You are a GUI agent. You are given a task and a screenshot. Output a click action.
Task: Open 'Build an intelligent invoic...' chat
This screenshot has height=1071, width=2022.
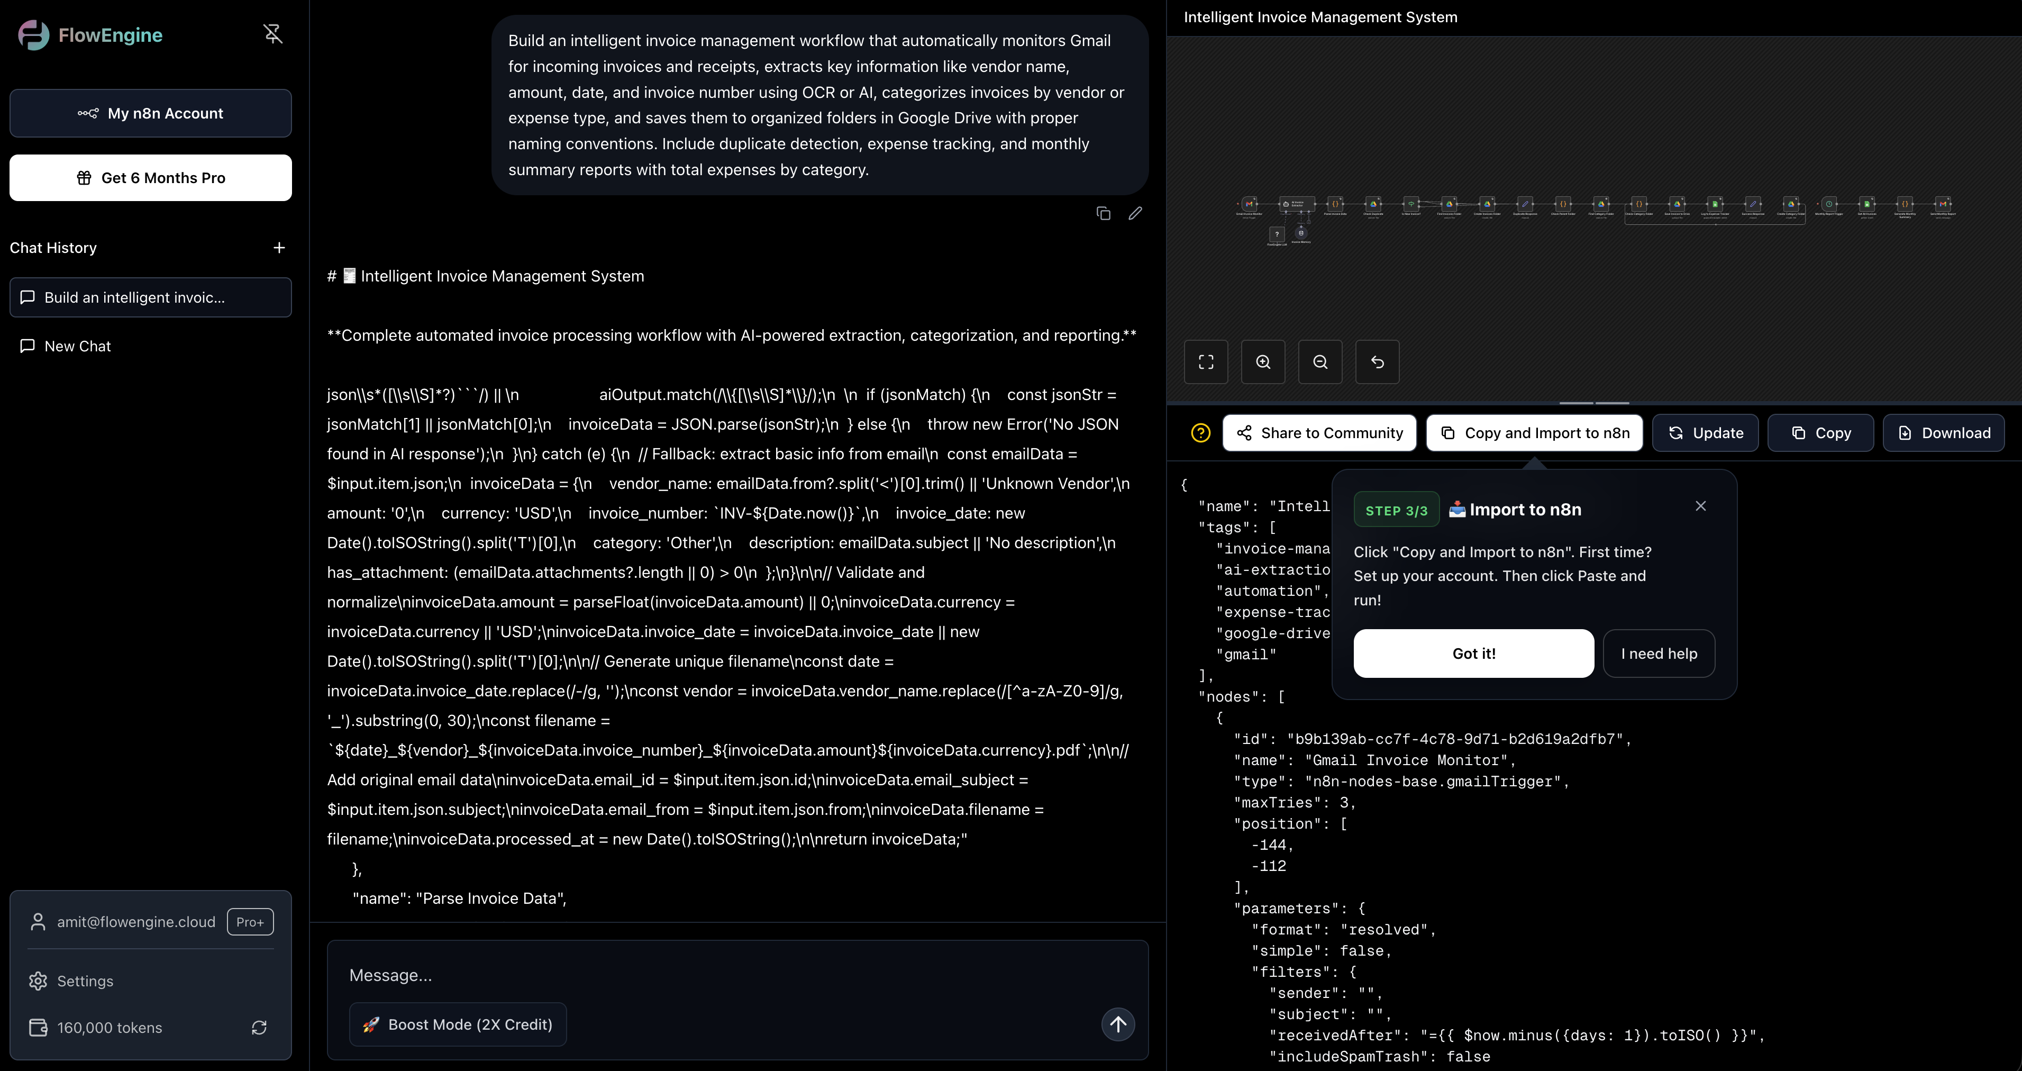click(151, 297)
